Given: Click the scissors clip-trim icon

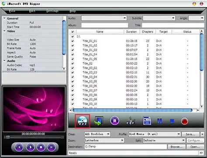Looking at the screenshot, I should tap(131, 121).
